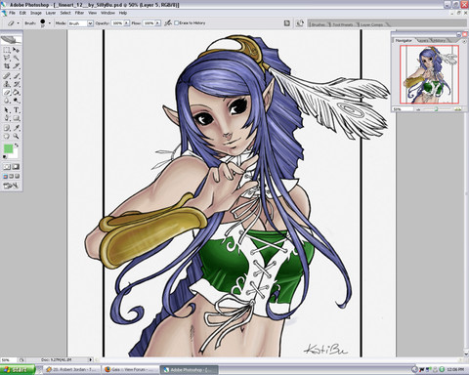The height and width of the screenshot is (375, 469).
Task: Select the Crop tool
Action: (x=7, y=66)
